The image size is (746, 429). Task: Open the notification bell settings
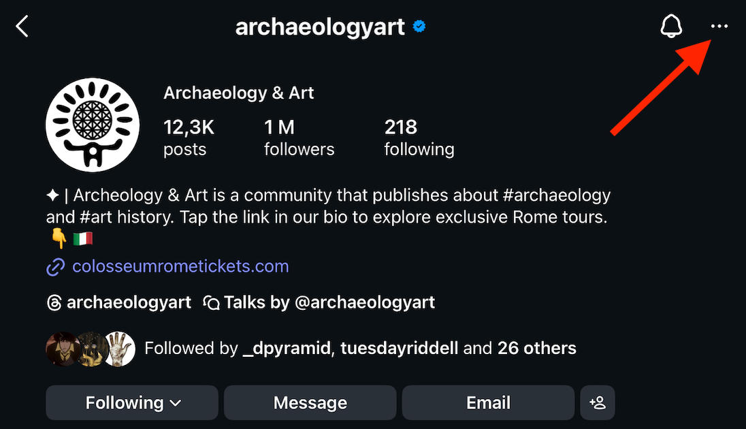(x=671, y=27)
